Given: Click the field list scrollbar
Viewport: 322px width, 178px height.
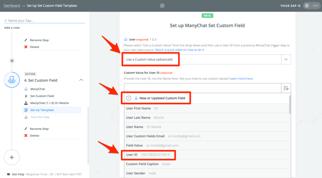Looking at the screenshot, I should tap(290, 104).
